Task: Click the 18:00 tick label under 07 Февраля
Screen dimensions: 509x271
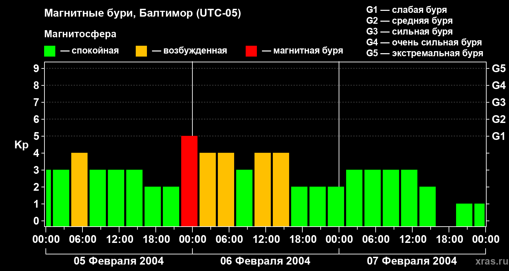Action: point(449,239)
